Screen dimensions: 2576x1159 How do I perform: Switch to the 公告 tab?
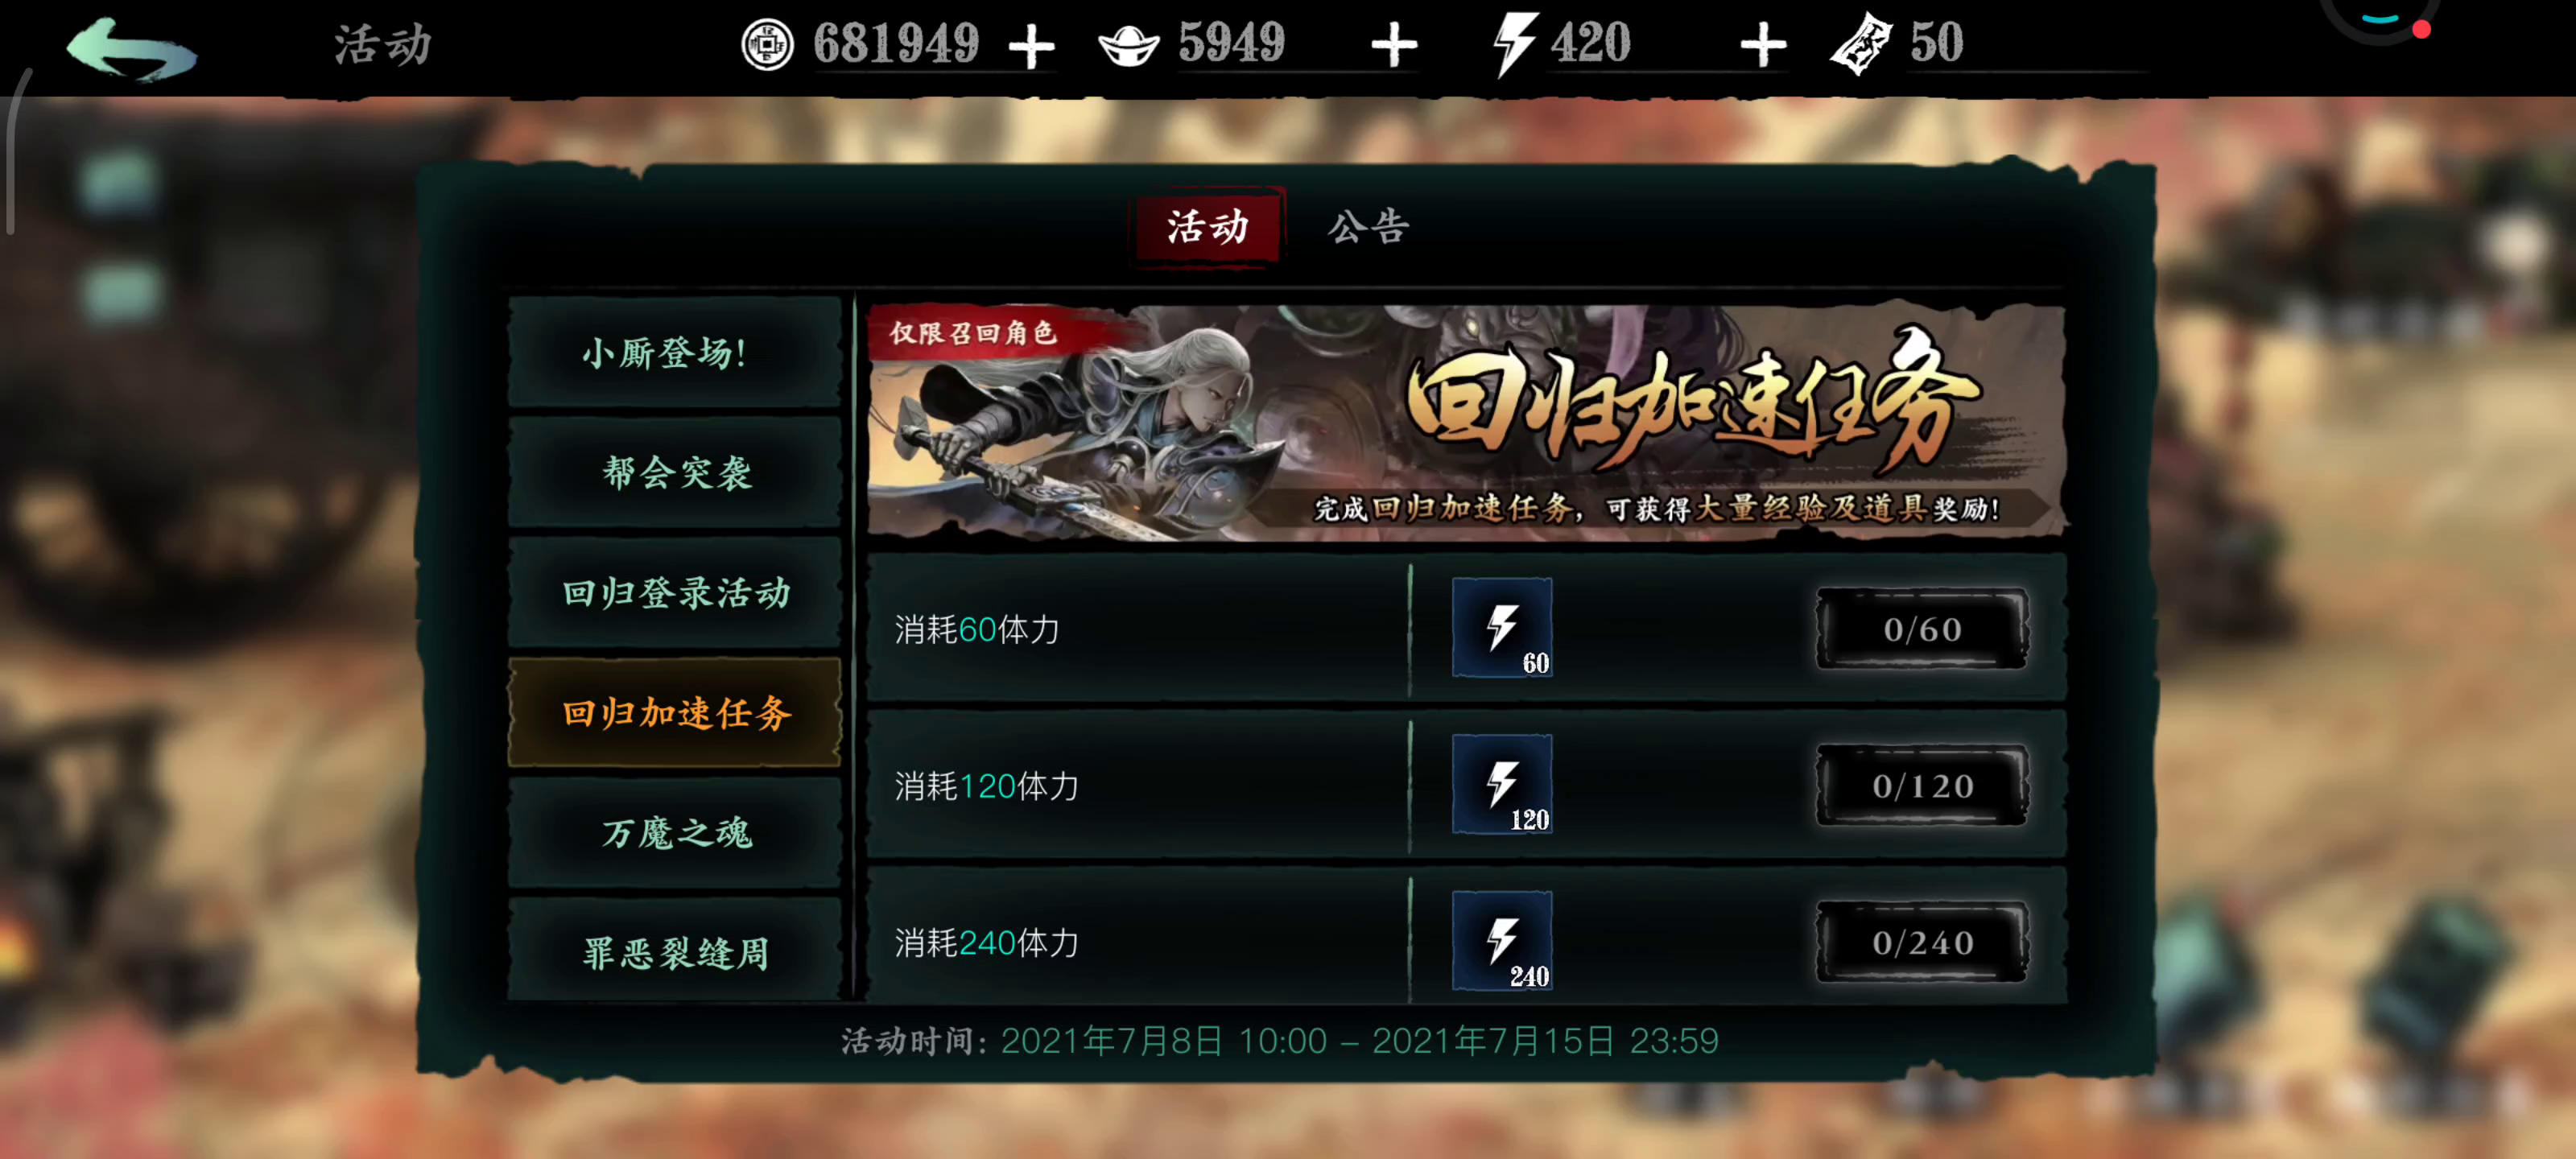point(1368,227)
